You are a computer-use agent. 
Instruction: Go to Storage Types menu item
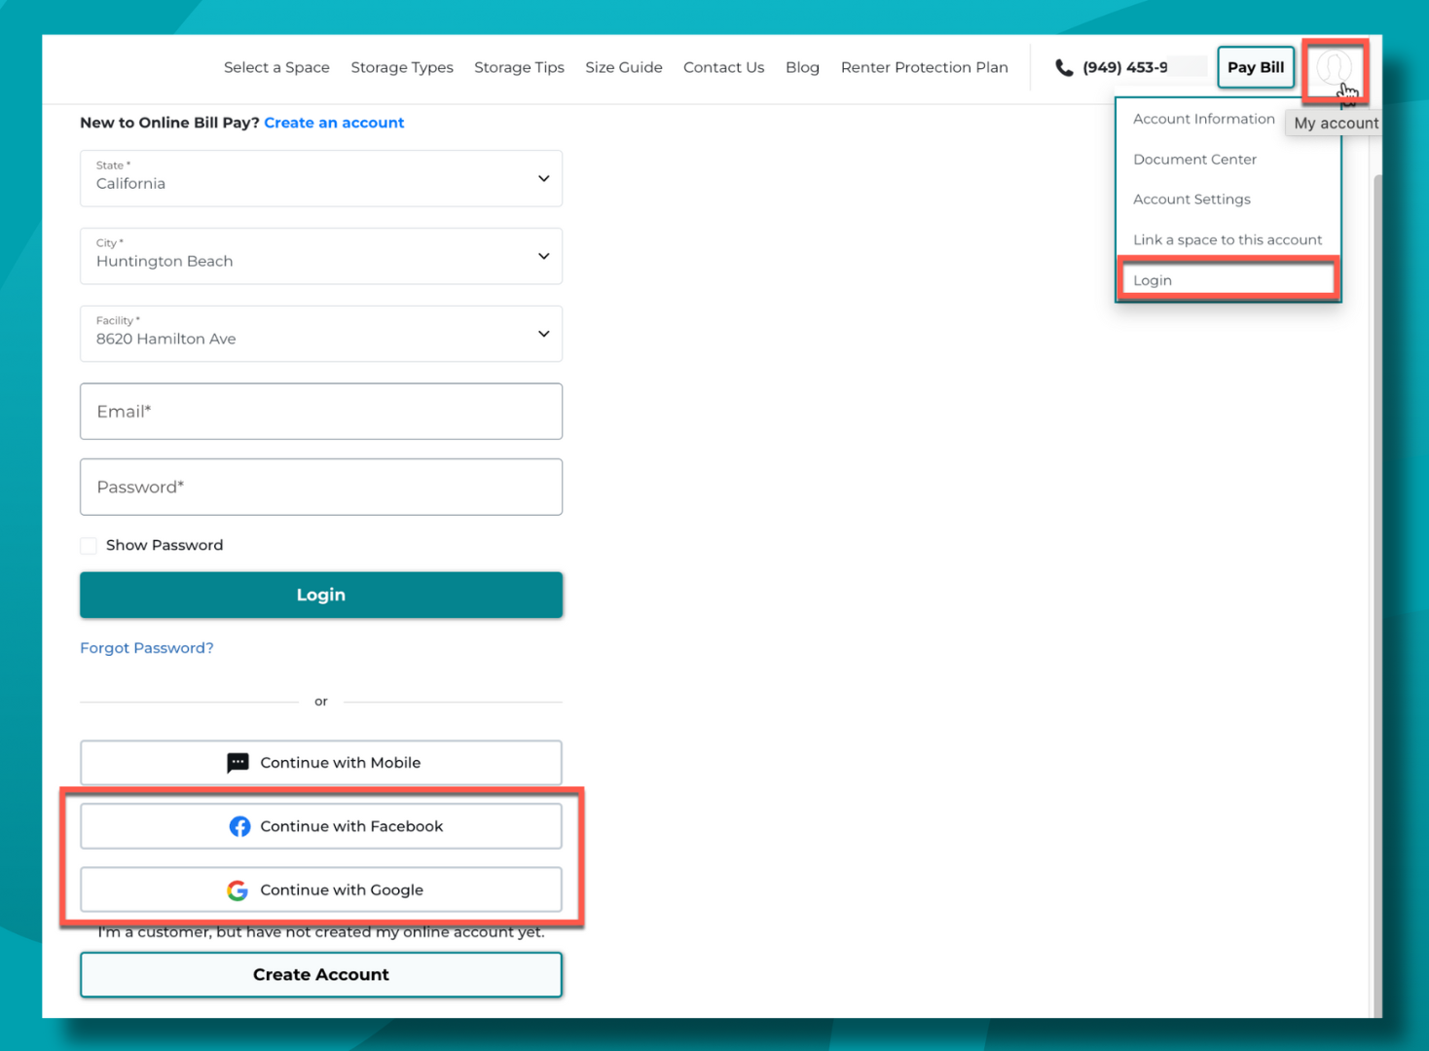coord(402,67)
